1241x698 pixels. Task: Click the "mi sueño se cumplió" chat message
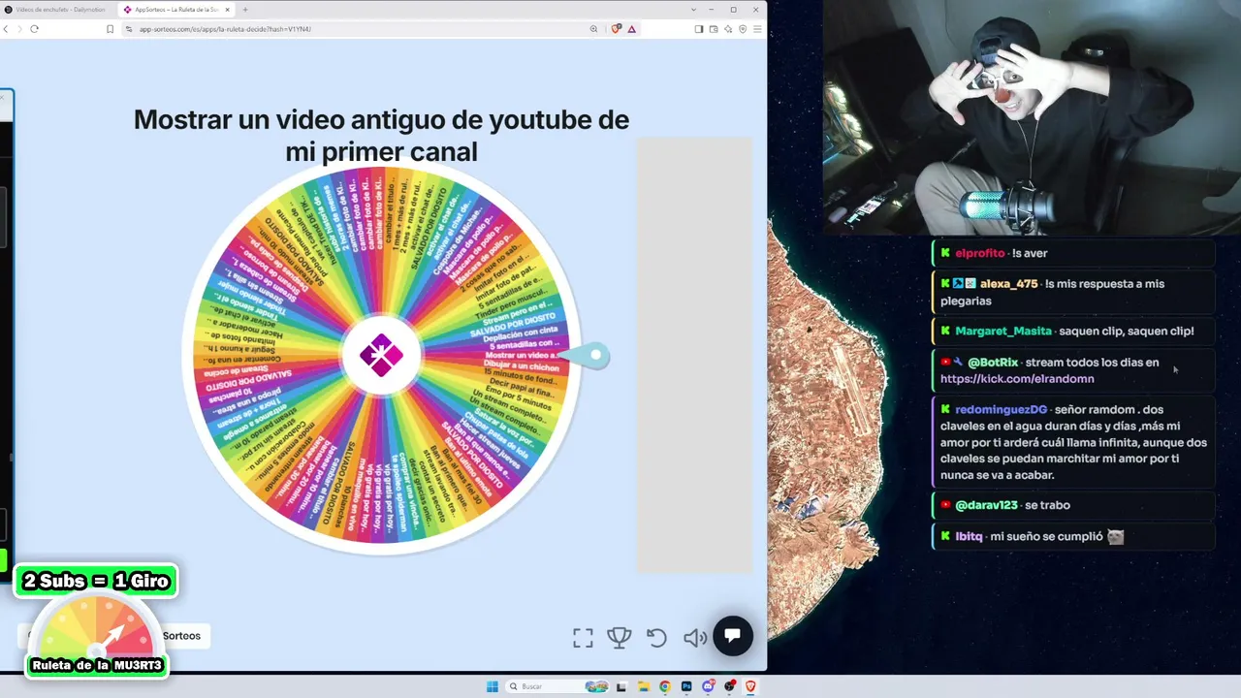1046,536
